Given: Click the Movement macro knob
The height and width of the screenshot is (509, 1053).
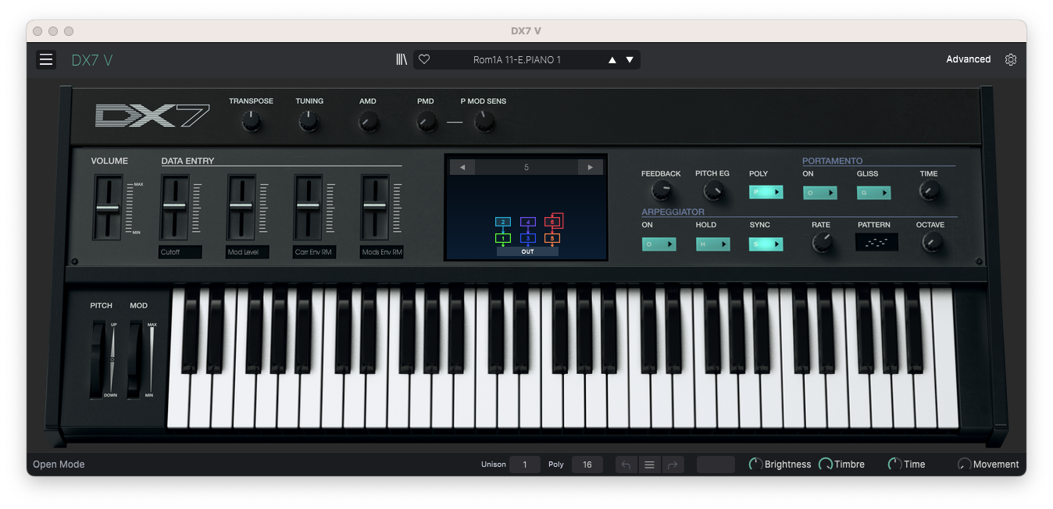Looking at the screenshot, I should click(965, 465).
